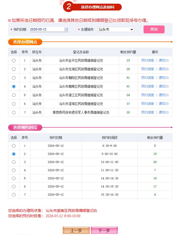This screenshot has width=179, height=235.
Task: View 通知(0) for 南澳县 registry
Action: (x=164, y=112)
